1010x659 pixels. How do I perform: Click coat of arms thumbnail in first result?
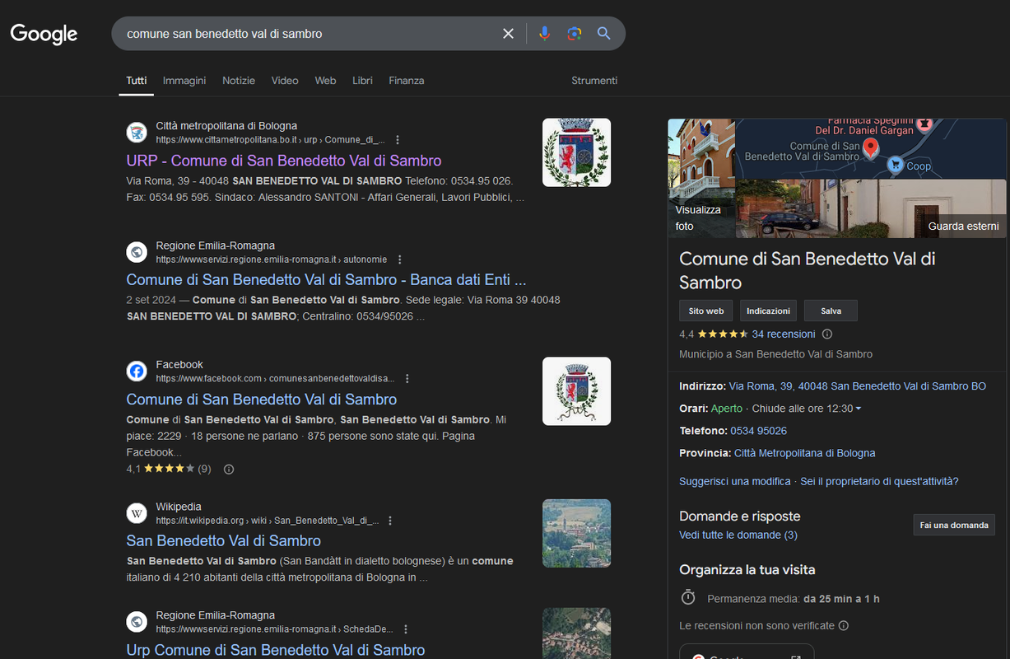[576, 152]
